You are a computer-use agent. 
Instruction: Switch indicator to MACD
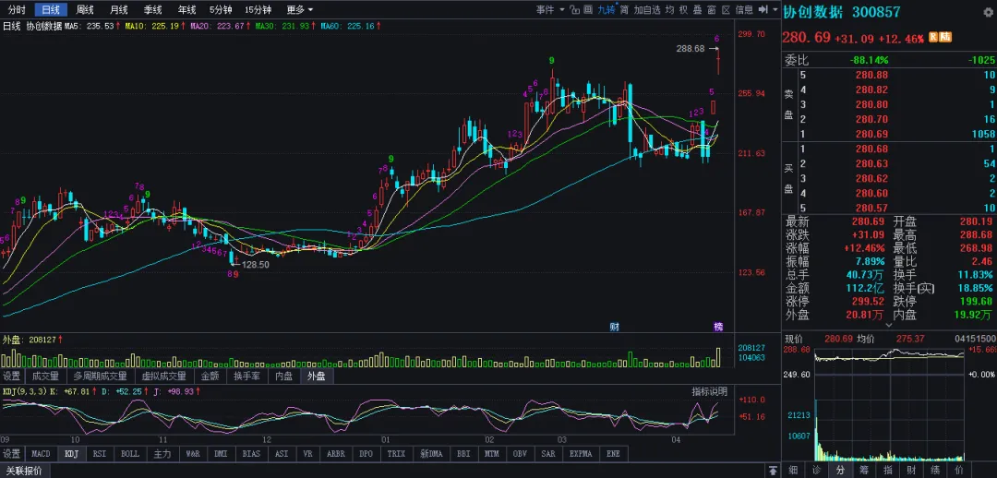(x=42, y=454)
